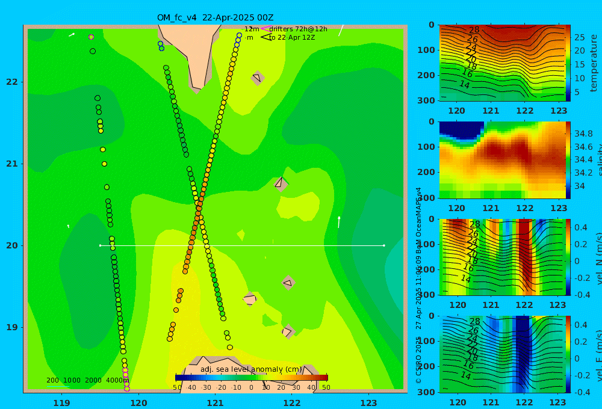The image size is (602, 409).
Task: Click the white drifter arrow near 122.6E, 20.3N
Action: [x=338, y=222]
